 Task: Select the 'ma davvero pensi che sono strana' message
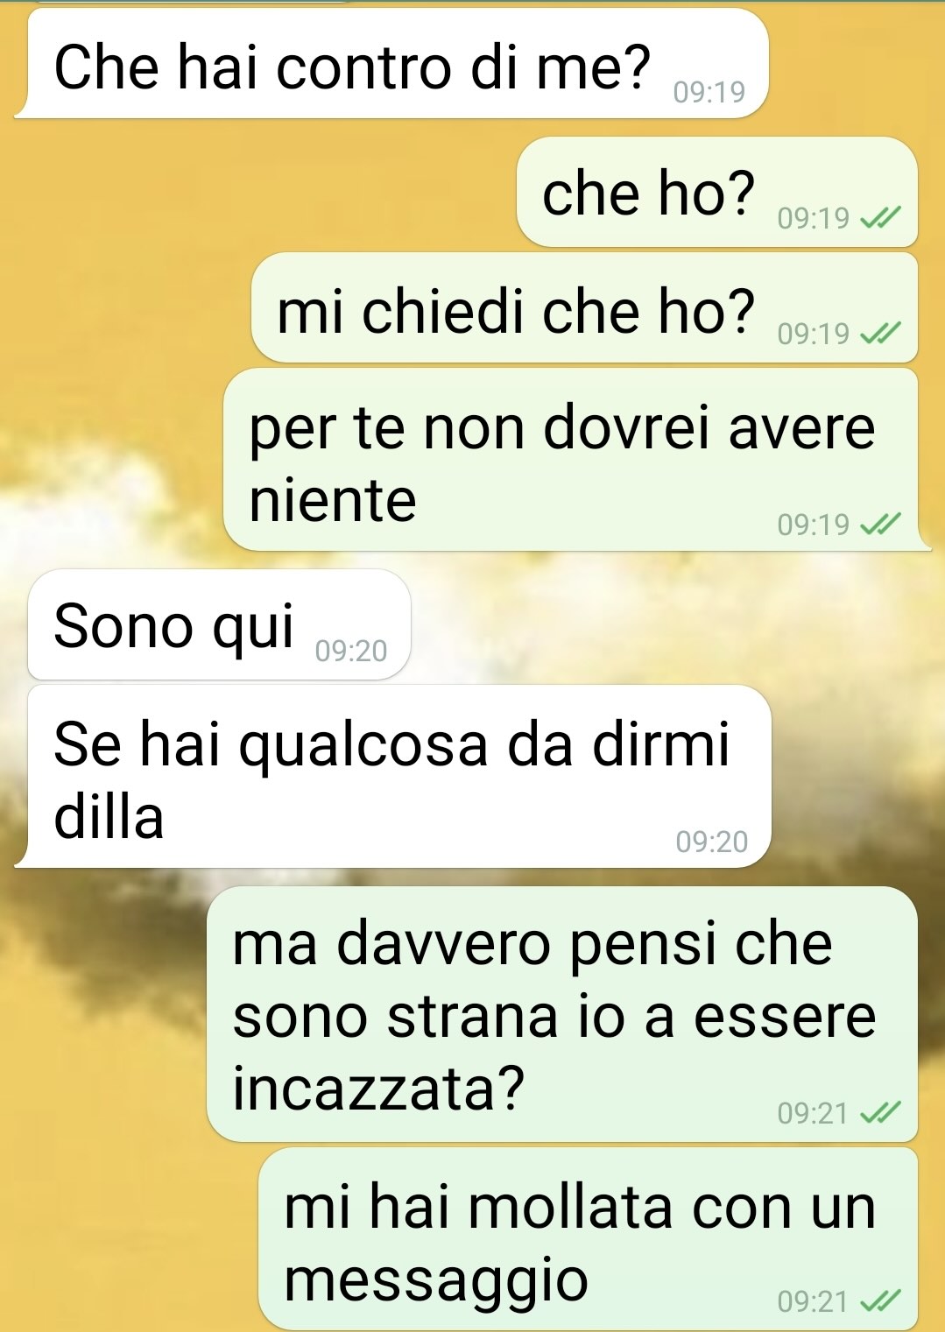pos(561,1014)
